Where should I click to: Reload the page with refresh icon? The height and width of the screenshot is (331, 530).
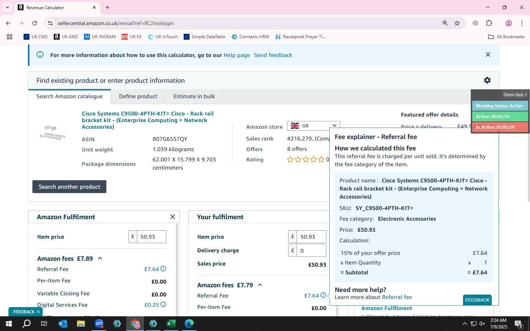35,23
